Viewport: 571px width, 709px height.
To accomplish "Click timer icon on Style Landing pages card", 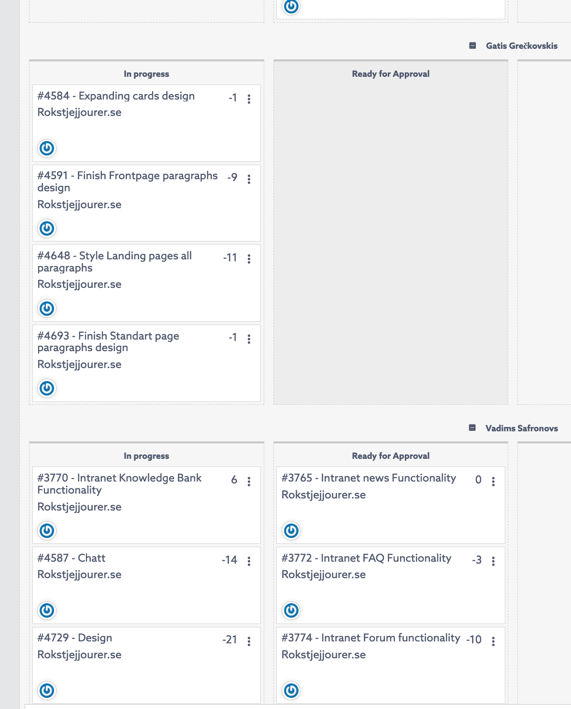I will click(47, 308).
